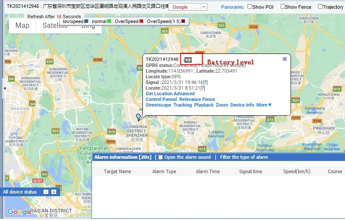Viewport: 345px width, 221px height.
Task: Click the help mark beside Signal time
Action: pos(205,82)
